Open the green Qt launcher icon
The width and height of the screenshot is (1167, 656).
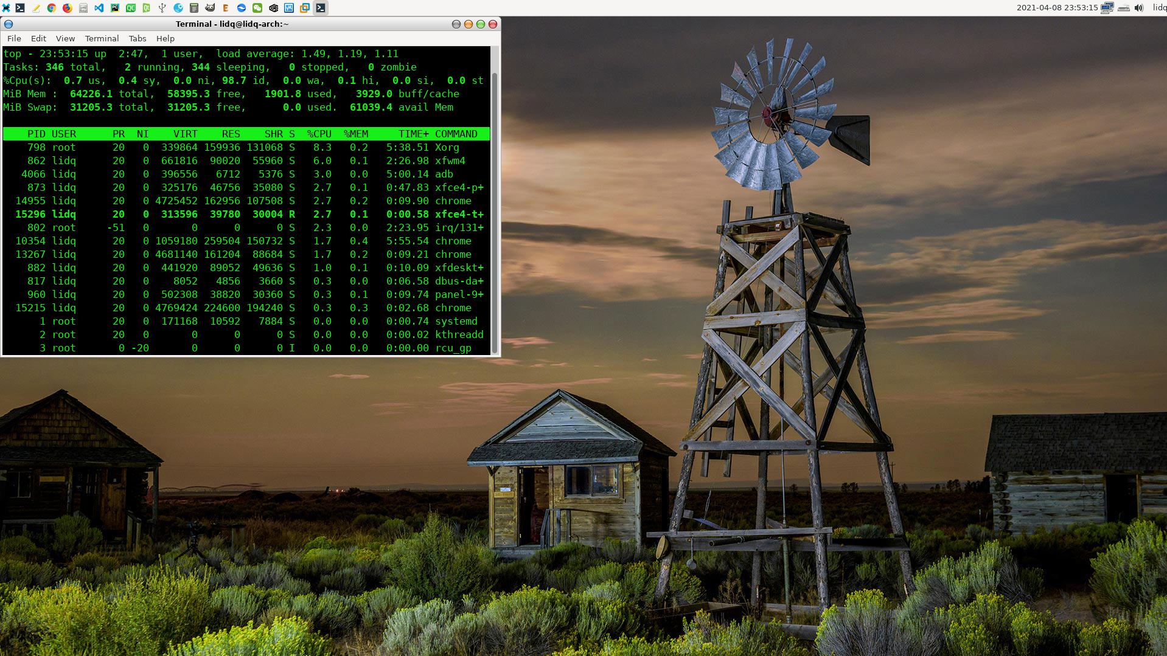147,8
